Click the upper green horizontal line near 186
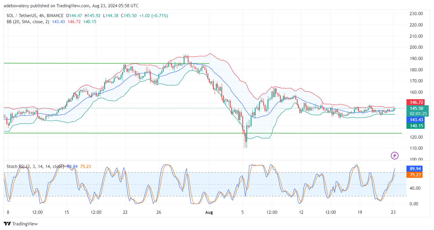This screenshot has height=230, width=434. pyautogui.click(x=106, y=63)
